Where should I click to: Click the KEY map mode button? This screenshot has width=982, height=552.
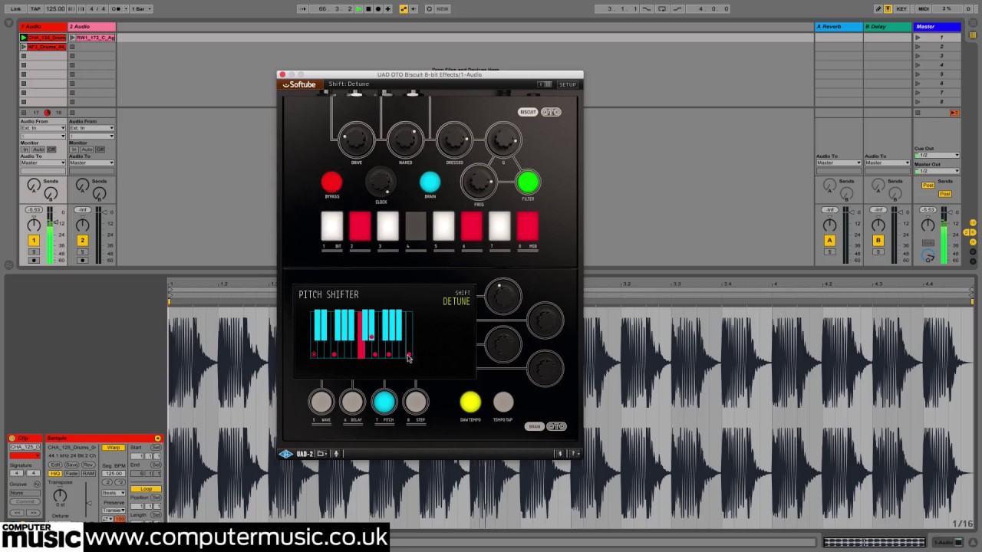(x=901, y=9)
